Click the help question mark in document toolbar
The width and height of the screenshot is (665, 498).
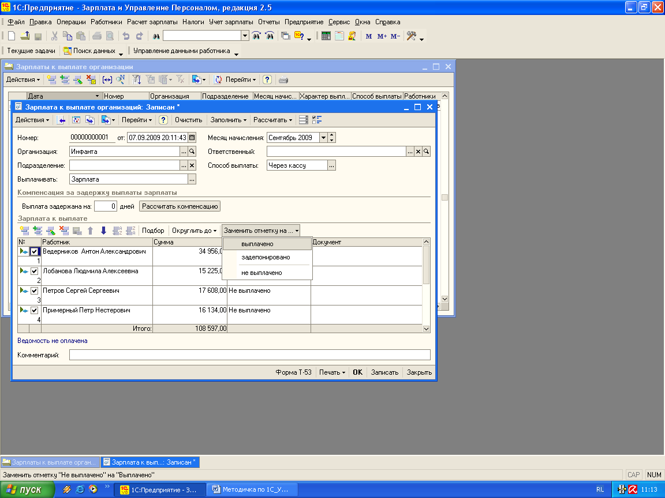tap(163, 120)
